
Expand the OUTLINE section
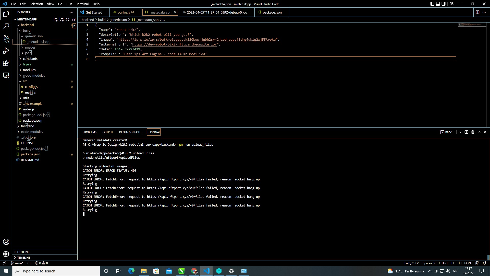tap(22, 252)
